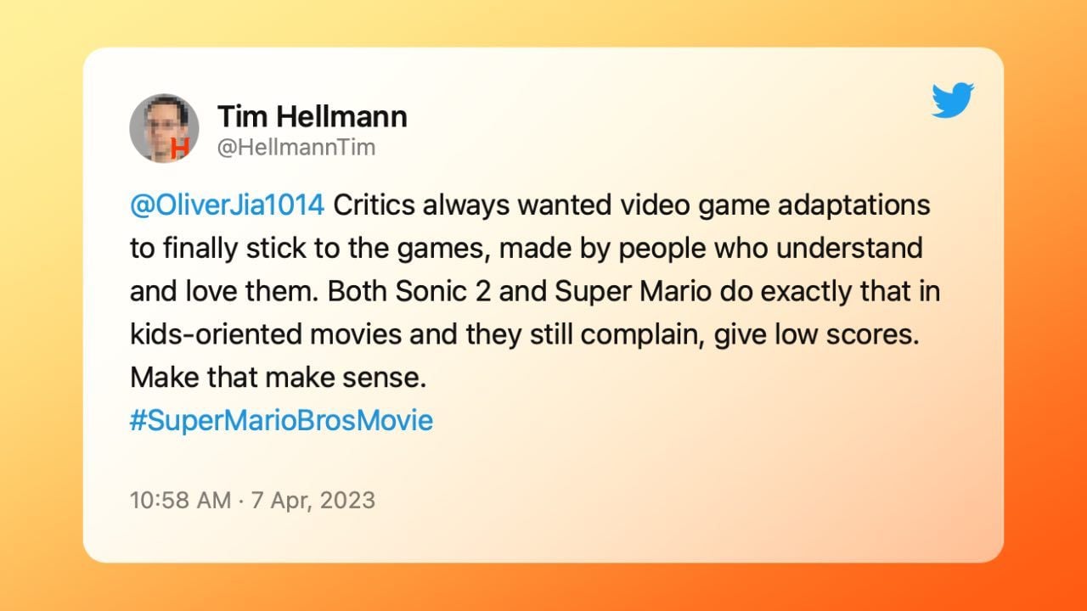Open the #SuperMarioBrosMovie hashtag
The image size is (1087, 611).
pyautogui.click(x=281, y=421)
